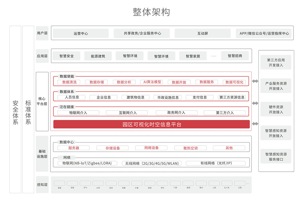Click the double arrow beside 园区可视化时空信息平台 bar
This screenshot has width=303, height=198.
click(x=255, y=124)
